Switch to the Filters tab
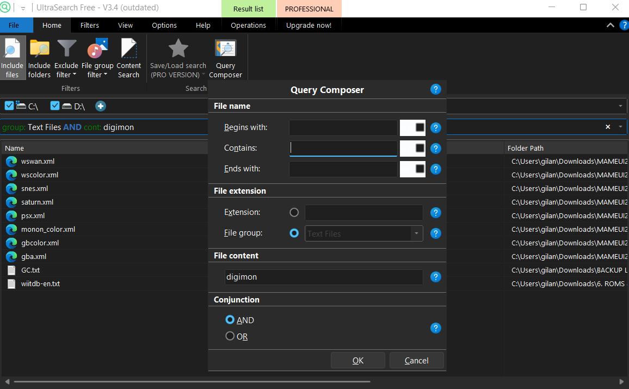Image resolution: width=629 pixels, height=389 pixels. pyautogui.click(x=89, y=25)
